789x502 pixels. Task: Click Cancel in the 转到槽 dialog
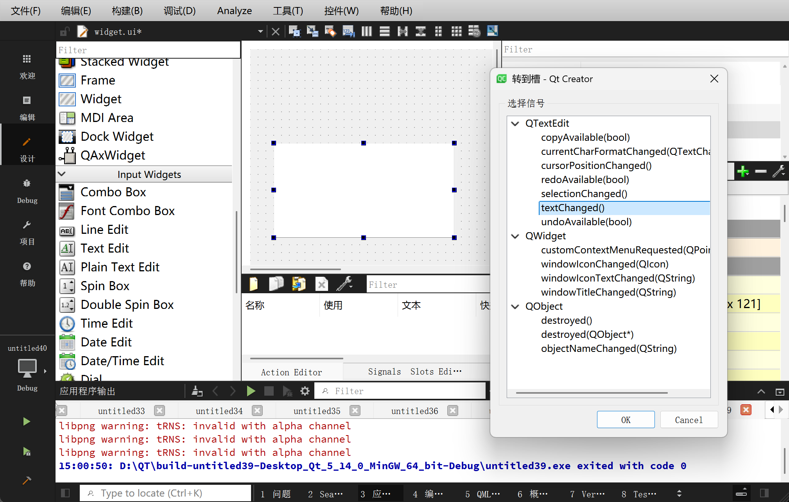689,420
